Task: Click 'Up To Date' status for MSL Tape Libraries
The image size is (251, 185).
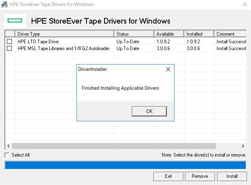Action: tap(128, 48)
